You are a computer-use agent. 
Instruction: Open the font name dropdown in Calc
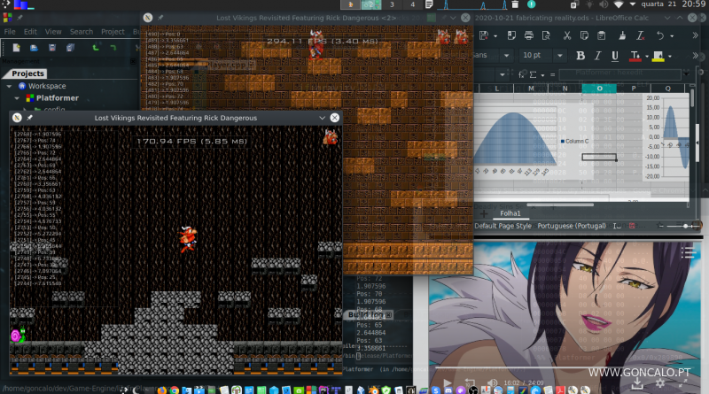coord(506,56)
